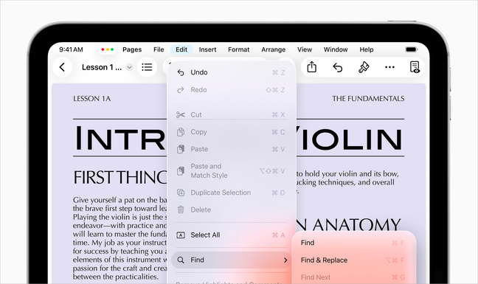Choose Undo from the Edit menu
The height and width of the screenshot is (284, 478).
click(x=231, y=72)
